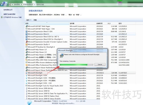The width and height of the screenshot is (143, 105).
Task: Sort by the Size column header
Action: click(x=112, y=23)
